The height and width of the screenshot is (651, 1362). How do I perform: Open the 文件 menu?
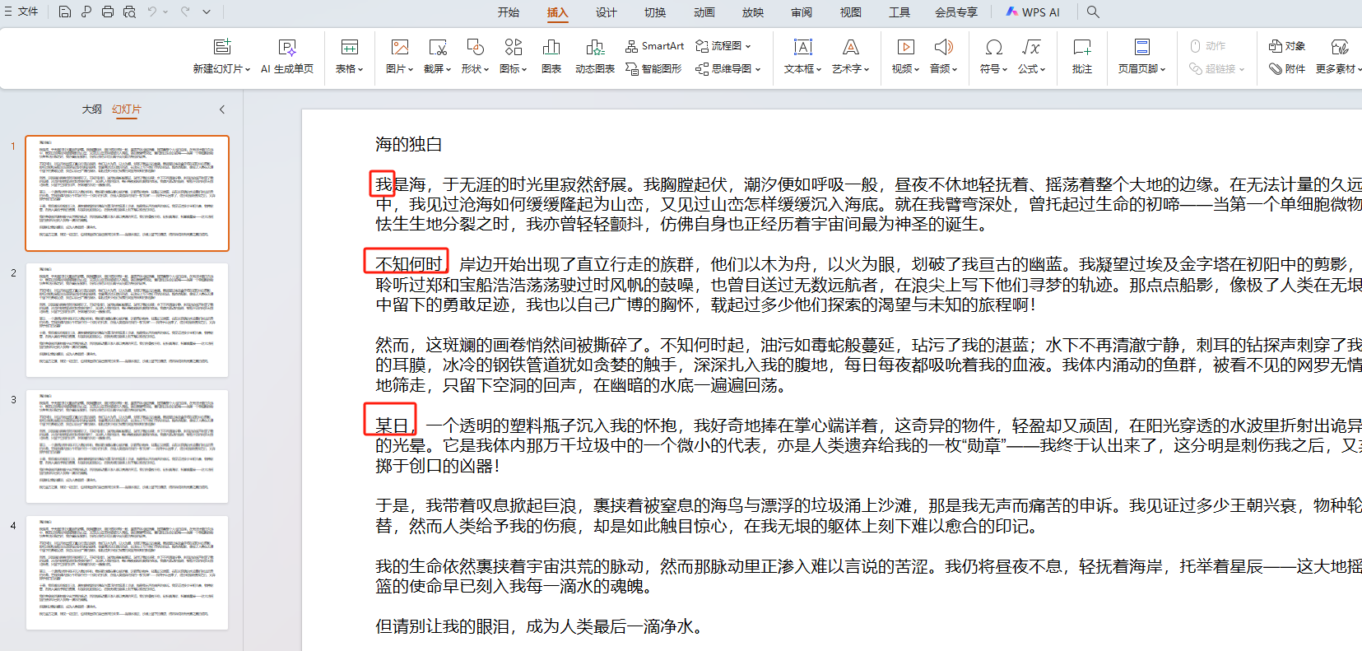21,12
